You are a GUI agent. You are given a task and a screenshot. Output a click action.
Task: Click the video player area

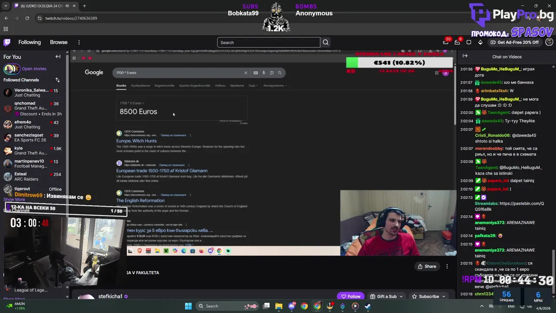click(x=263, y=152)
